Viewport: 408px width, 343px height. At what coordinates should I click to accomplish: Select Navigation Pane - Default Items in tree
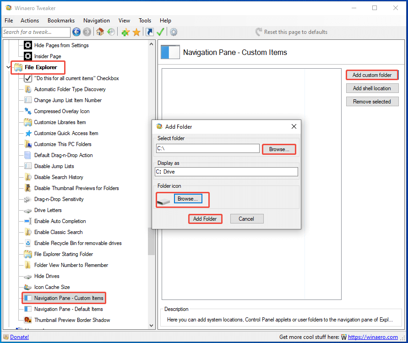[68, 309]
